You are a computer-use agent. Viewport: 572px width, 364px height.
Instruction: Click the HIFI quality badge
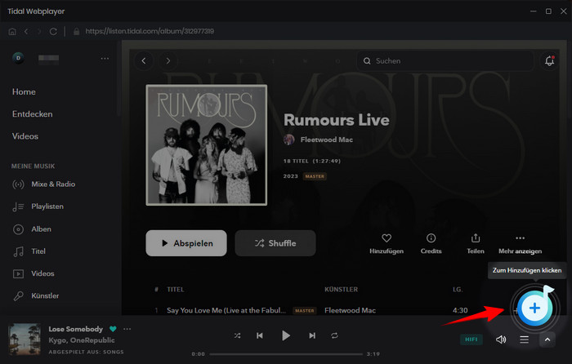click(471, 340)
